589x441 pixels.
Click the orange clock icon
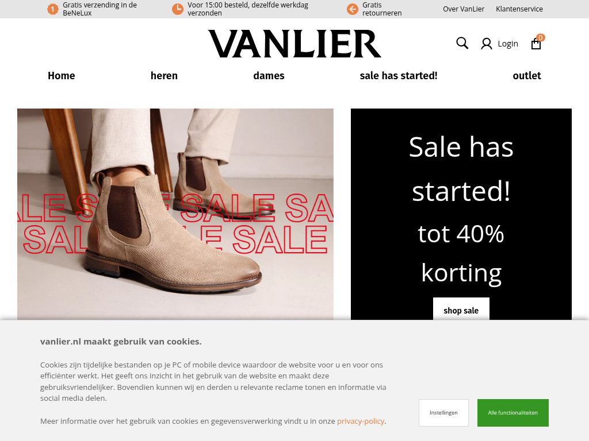[178, 9]
